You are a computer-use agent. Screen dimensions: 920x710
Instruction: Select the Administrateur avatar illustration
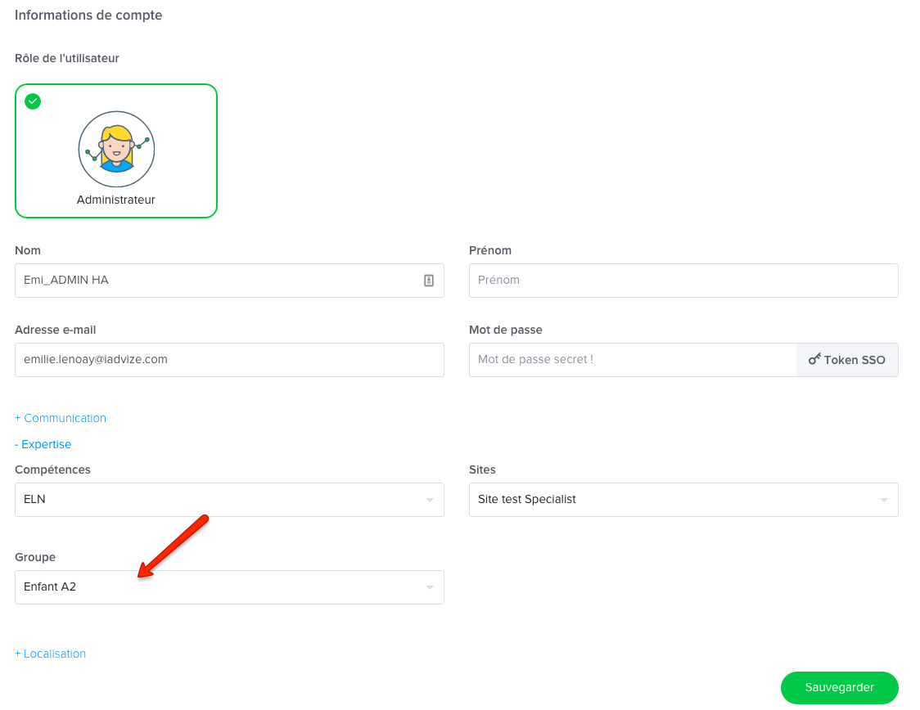click(x=116, y=149)
